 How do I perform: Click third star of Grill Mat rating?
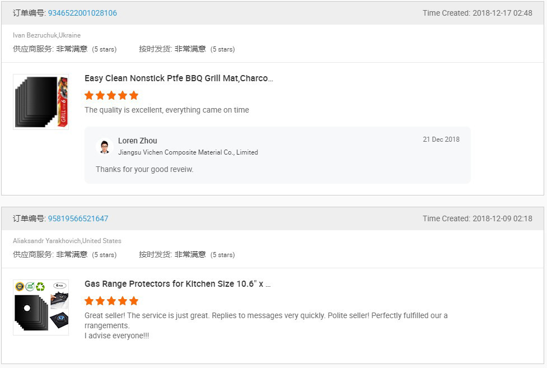111,95
